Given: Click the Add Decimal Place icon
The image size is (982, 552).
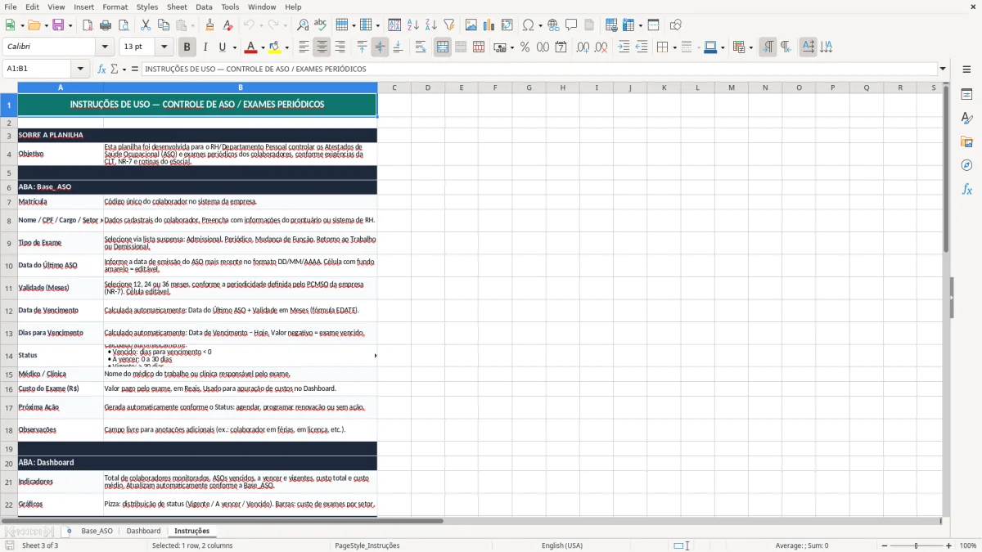Looking at the screenshot, I should click(x=582, y=47).
